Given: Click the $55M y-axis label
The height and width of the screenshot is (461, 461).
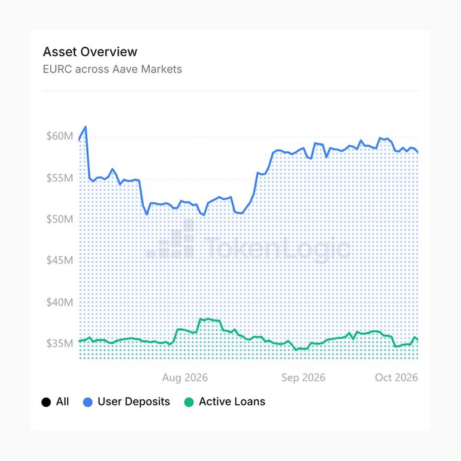Looking at the screenshot, I should (60, 178).
